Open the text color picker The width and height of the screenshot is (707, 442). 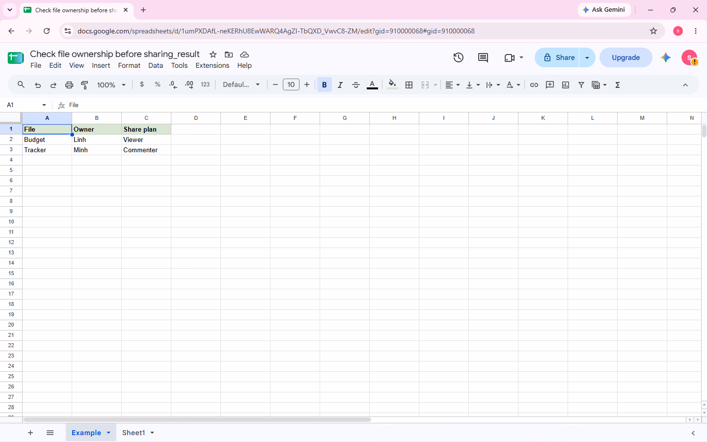tap(373, 85)
